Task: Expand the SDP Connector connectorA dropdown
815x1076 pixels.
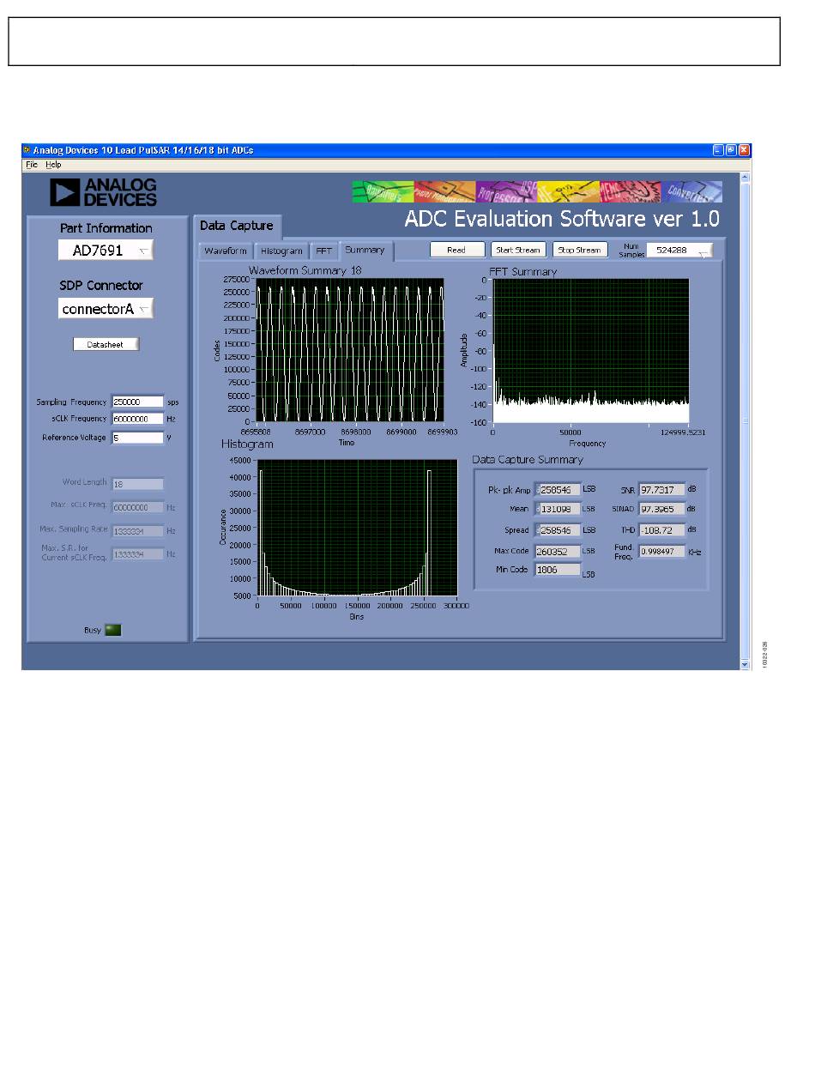Action: click(x=106, y=308)
